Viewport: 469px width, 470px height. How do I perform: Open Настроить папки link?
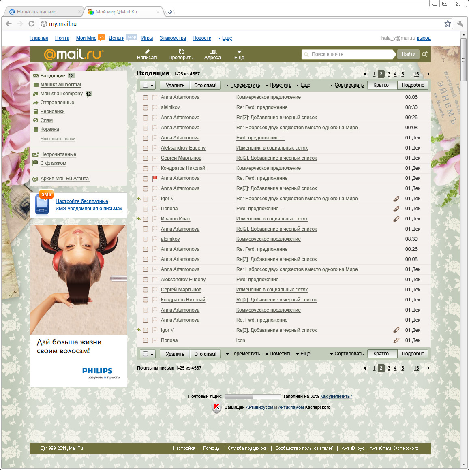(x=58, y=139)
